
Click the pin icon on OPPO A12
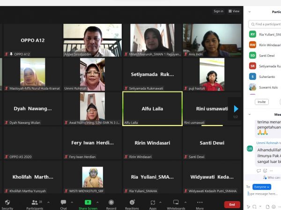11,54
